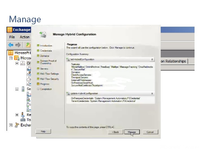Select the Servers step in wizard

44,69
